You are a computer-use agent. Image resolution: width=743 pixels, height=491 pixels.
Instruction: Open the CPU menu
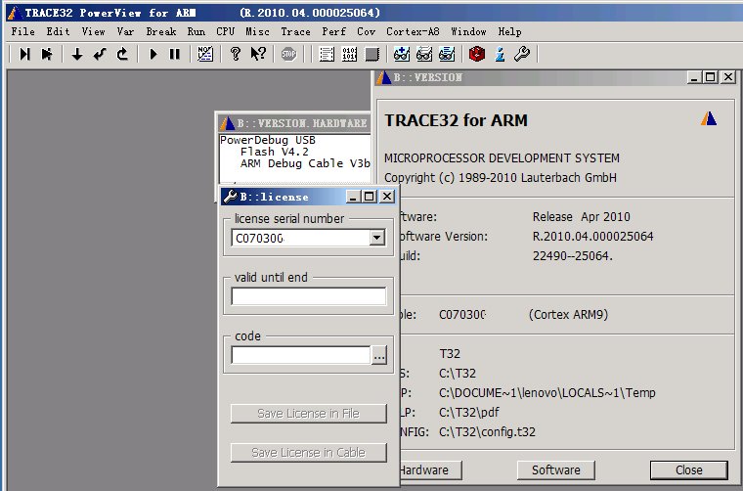225,31
